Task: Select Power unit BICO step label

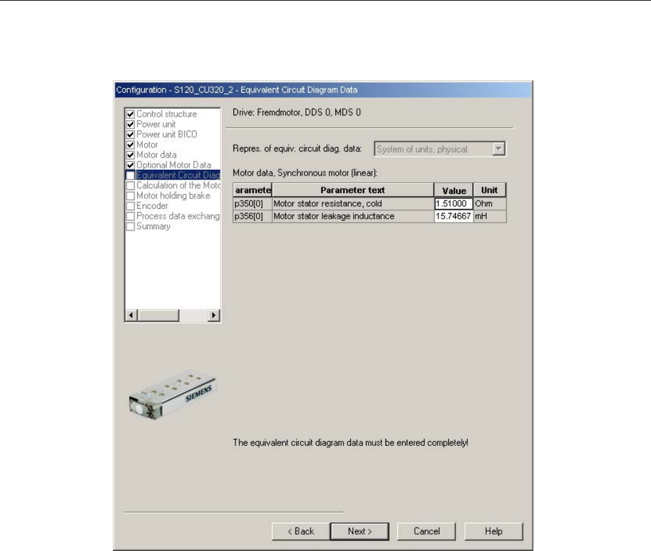Action: click(166, 134)
